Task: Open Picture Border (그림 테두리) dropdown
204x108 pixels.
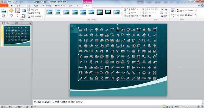Action: click(131, 9)
